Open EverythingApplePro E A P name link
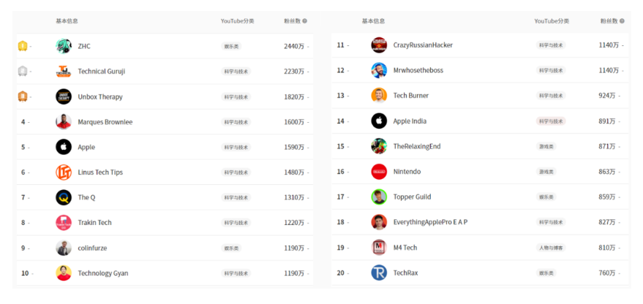643x304 pixels. pos(431,222)
